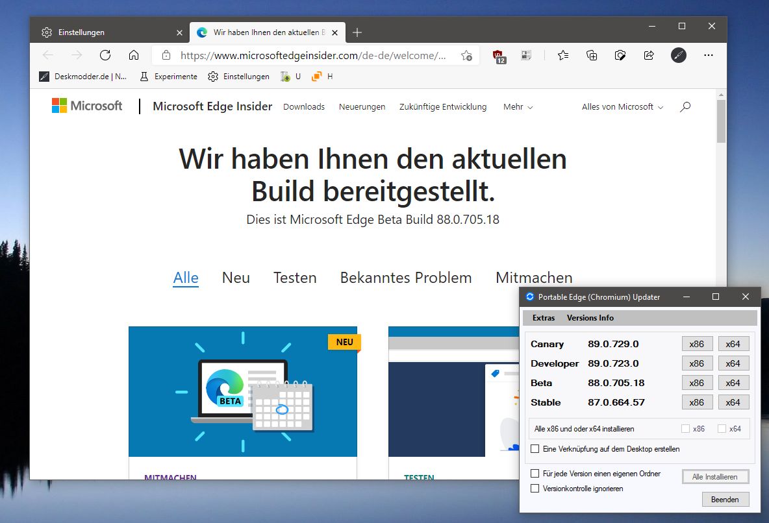
Task: Click the search magnifier on Microsoft page
Action: 685,106
